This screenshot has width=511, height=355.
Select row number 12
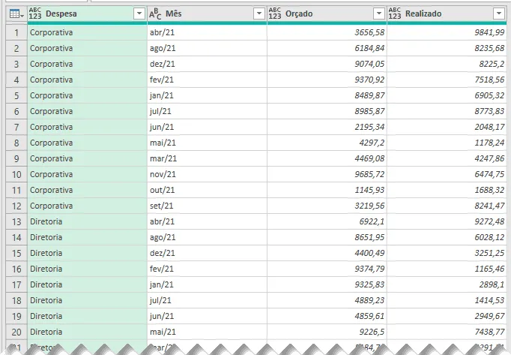tap(16, 206)
